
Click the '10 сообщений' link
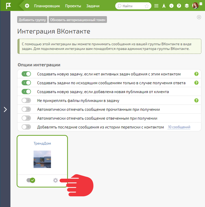179,127
